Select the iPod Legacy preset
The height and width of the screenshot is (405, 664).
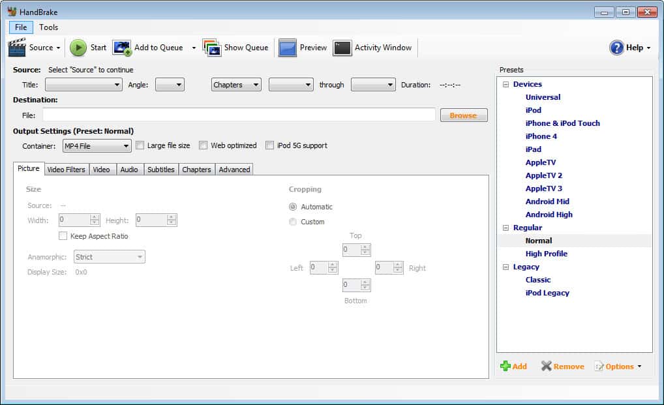[547, 293]
